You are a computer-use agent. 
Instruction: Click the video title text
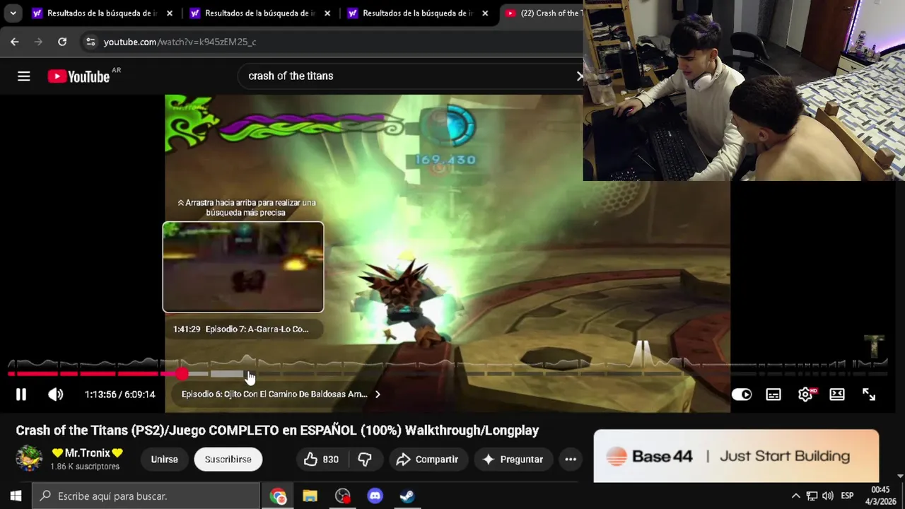tap(277, 431)
